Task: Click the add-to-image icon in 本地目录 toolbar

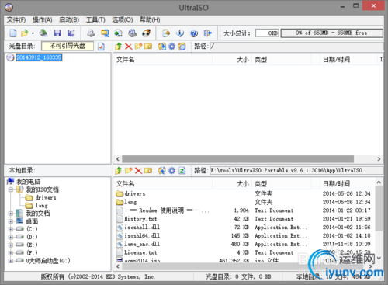Action: click(x=162, y=171)
